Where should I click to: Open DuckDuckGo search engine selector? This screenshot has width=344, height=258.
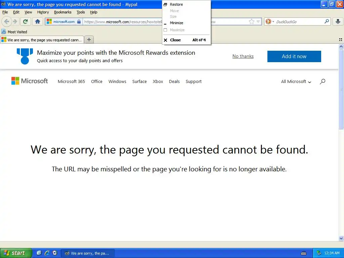tap(270, 21)
